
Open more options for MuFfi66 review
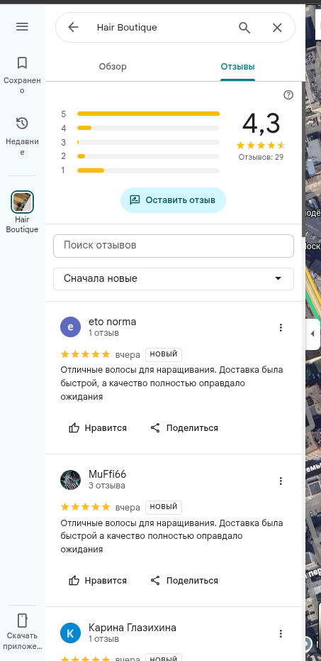point(281,481)
